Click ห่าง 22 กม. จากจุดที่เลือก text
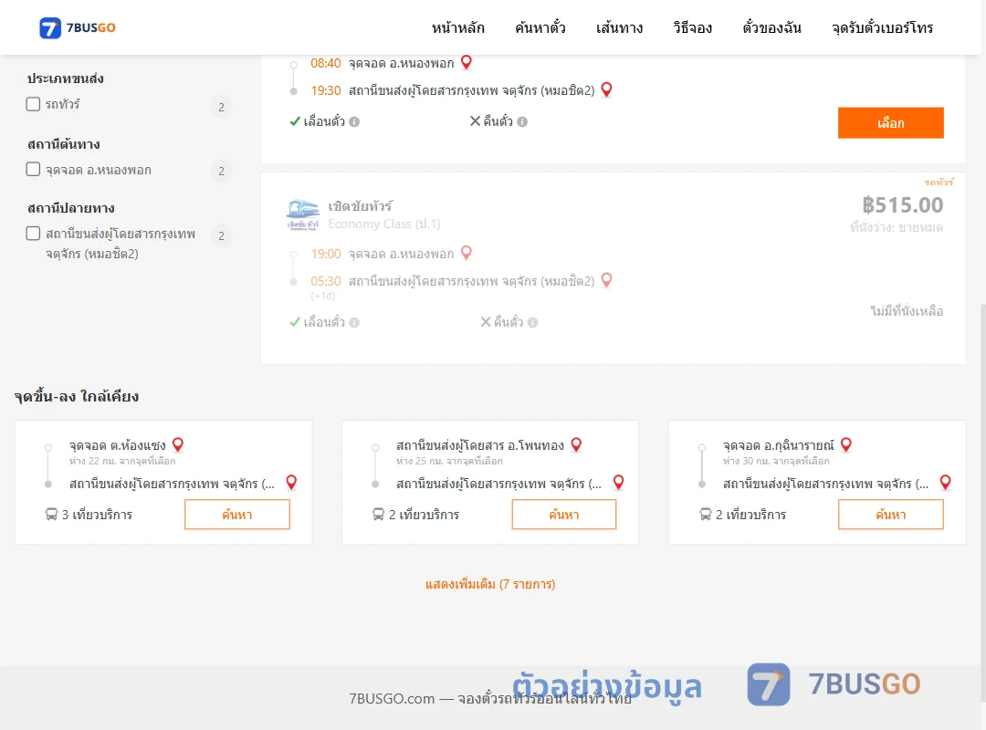The height and width of the screenshot is (730, 986). point(122,461)
